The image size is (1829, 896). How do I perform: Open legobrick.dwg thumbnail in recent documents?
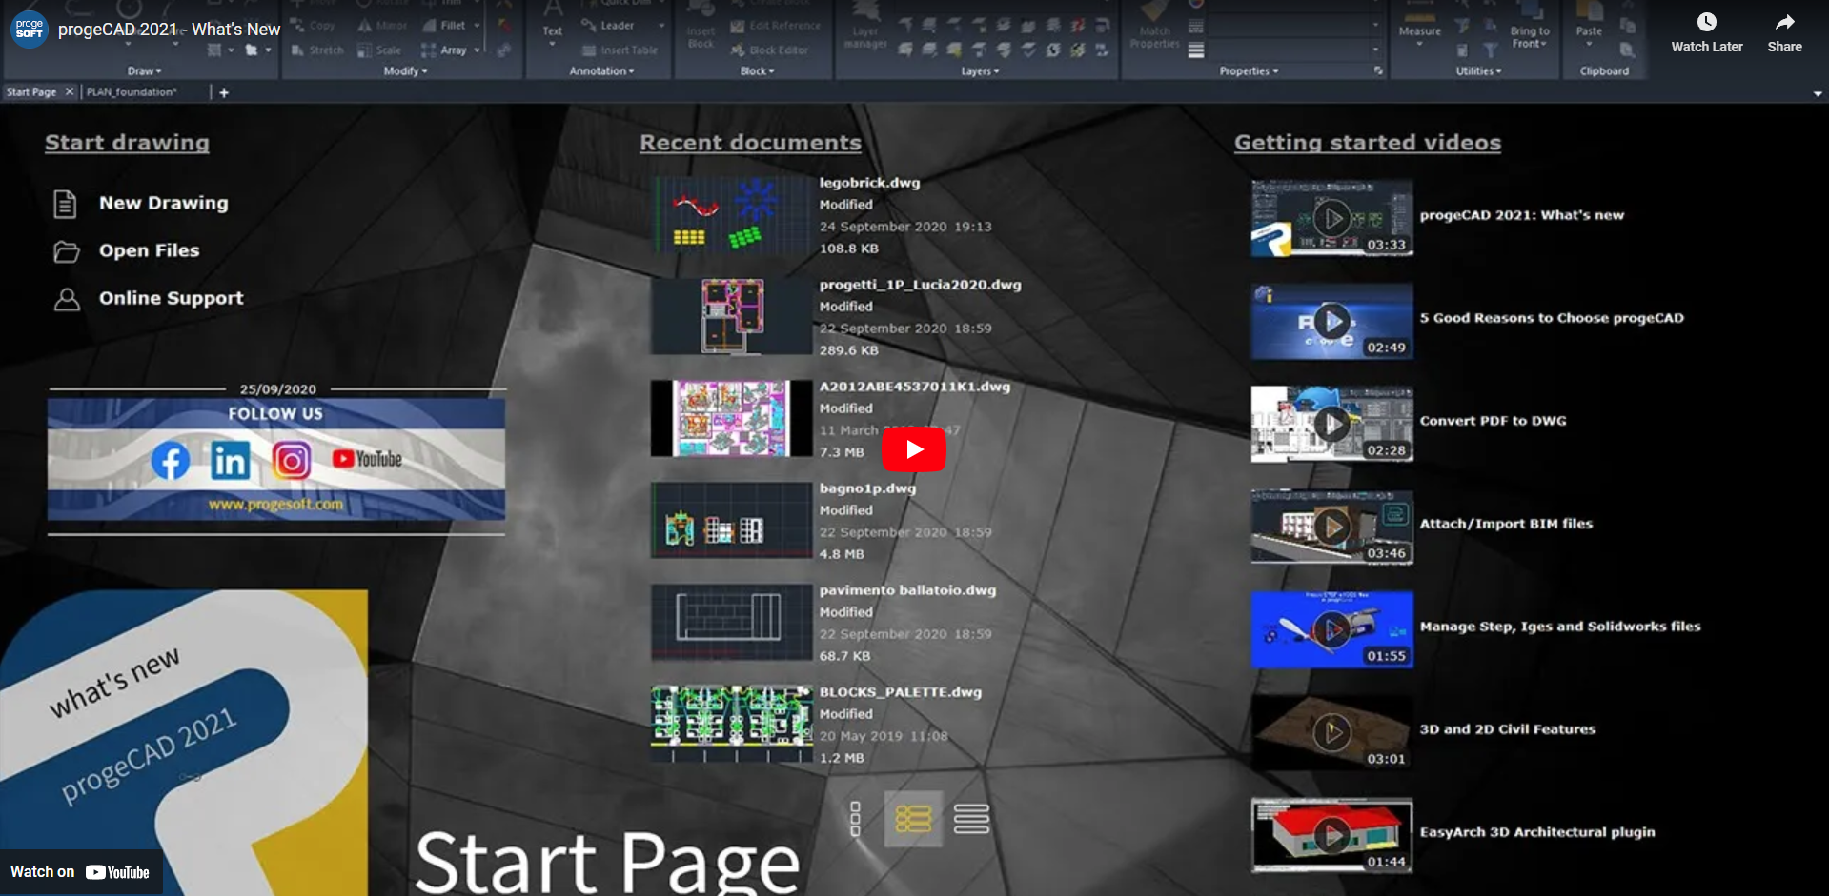(x=731, y=215)
